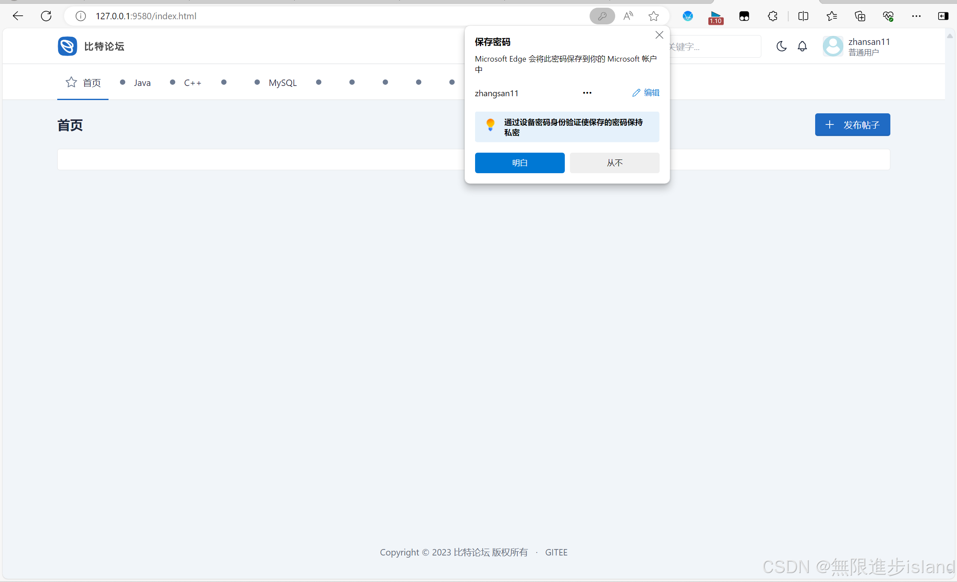Click the 首页 page heading
Image resolution: width=957 pixels, height=582 pixels.
[70, 125]
